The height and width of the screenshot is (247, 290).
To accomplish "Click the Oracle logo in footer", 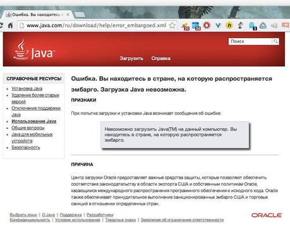I will (267, 215).
